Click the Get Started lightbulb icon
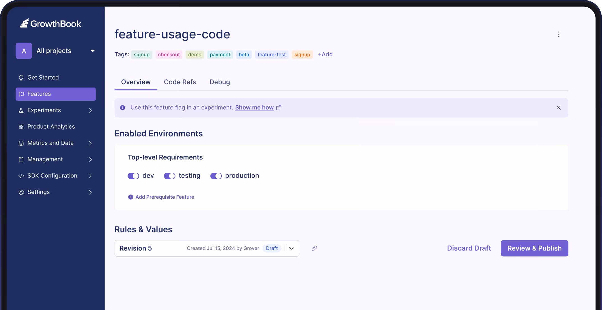 click(x=21, y=78)
